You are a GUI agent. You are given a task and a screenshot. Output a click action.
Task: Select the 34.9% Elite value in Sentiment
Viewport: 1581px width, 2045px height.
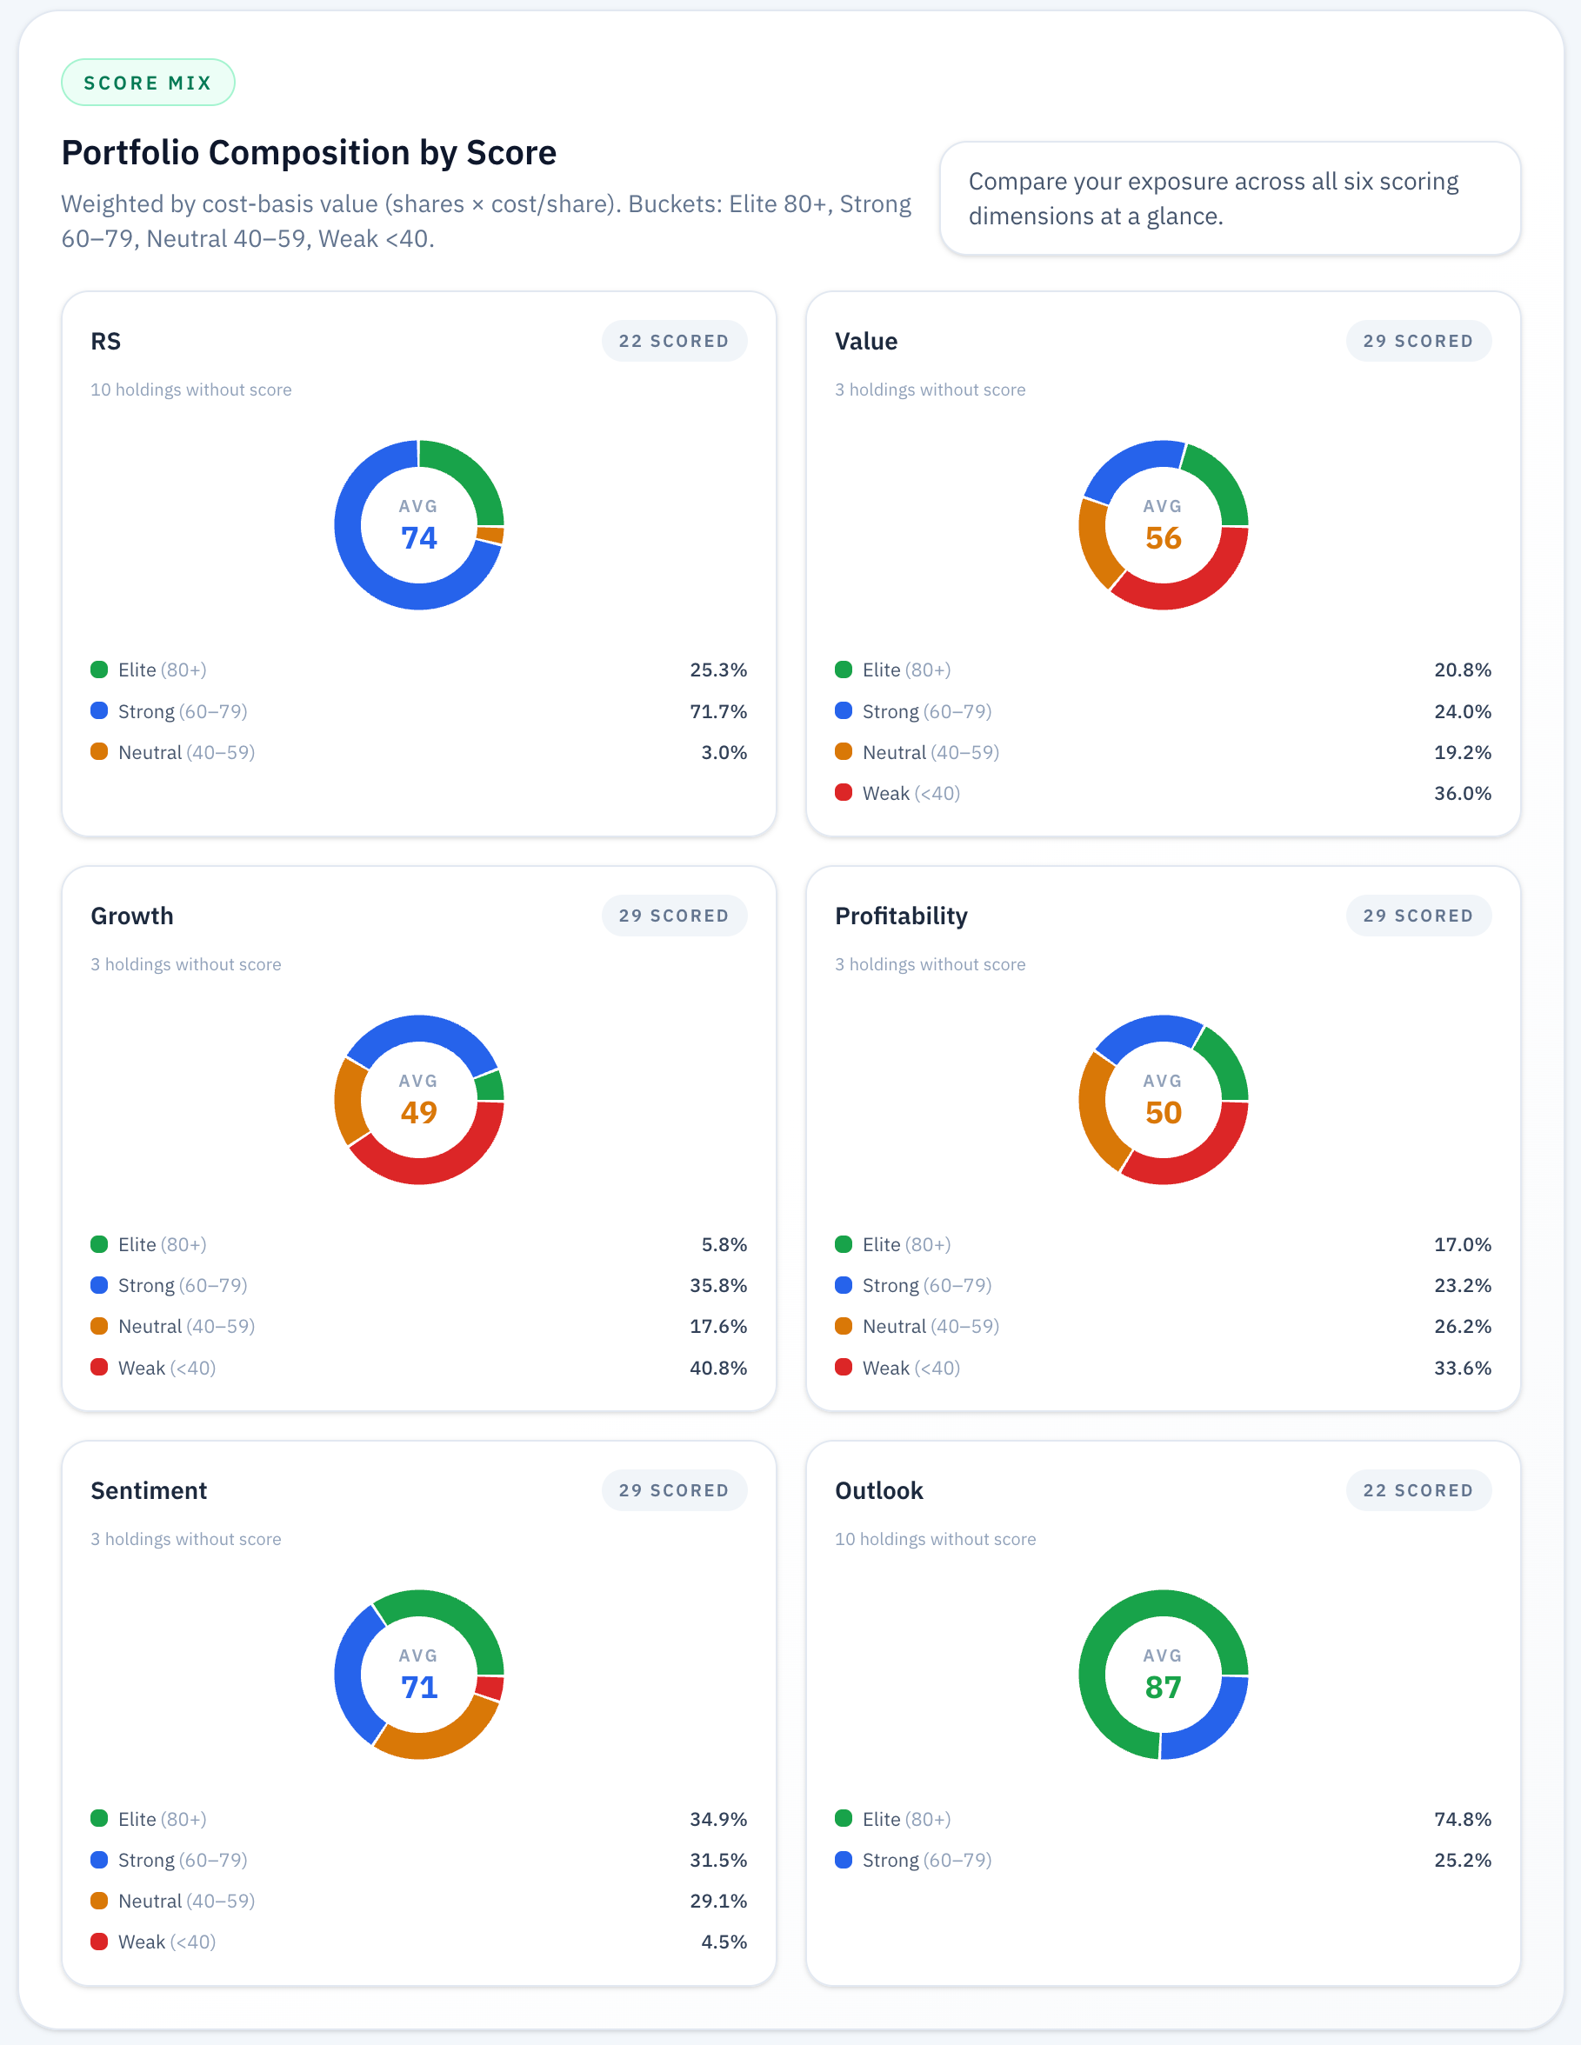[718, 1819]
